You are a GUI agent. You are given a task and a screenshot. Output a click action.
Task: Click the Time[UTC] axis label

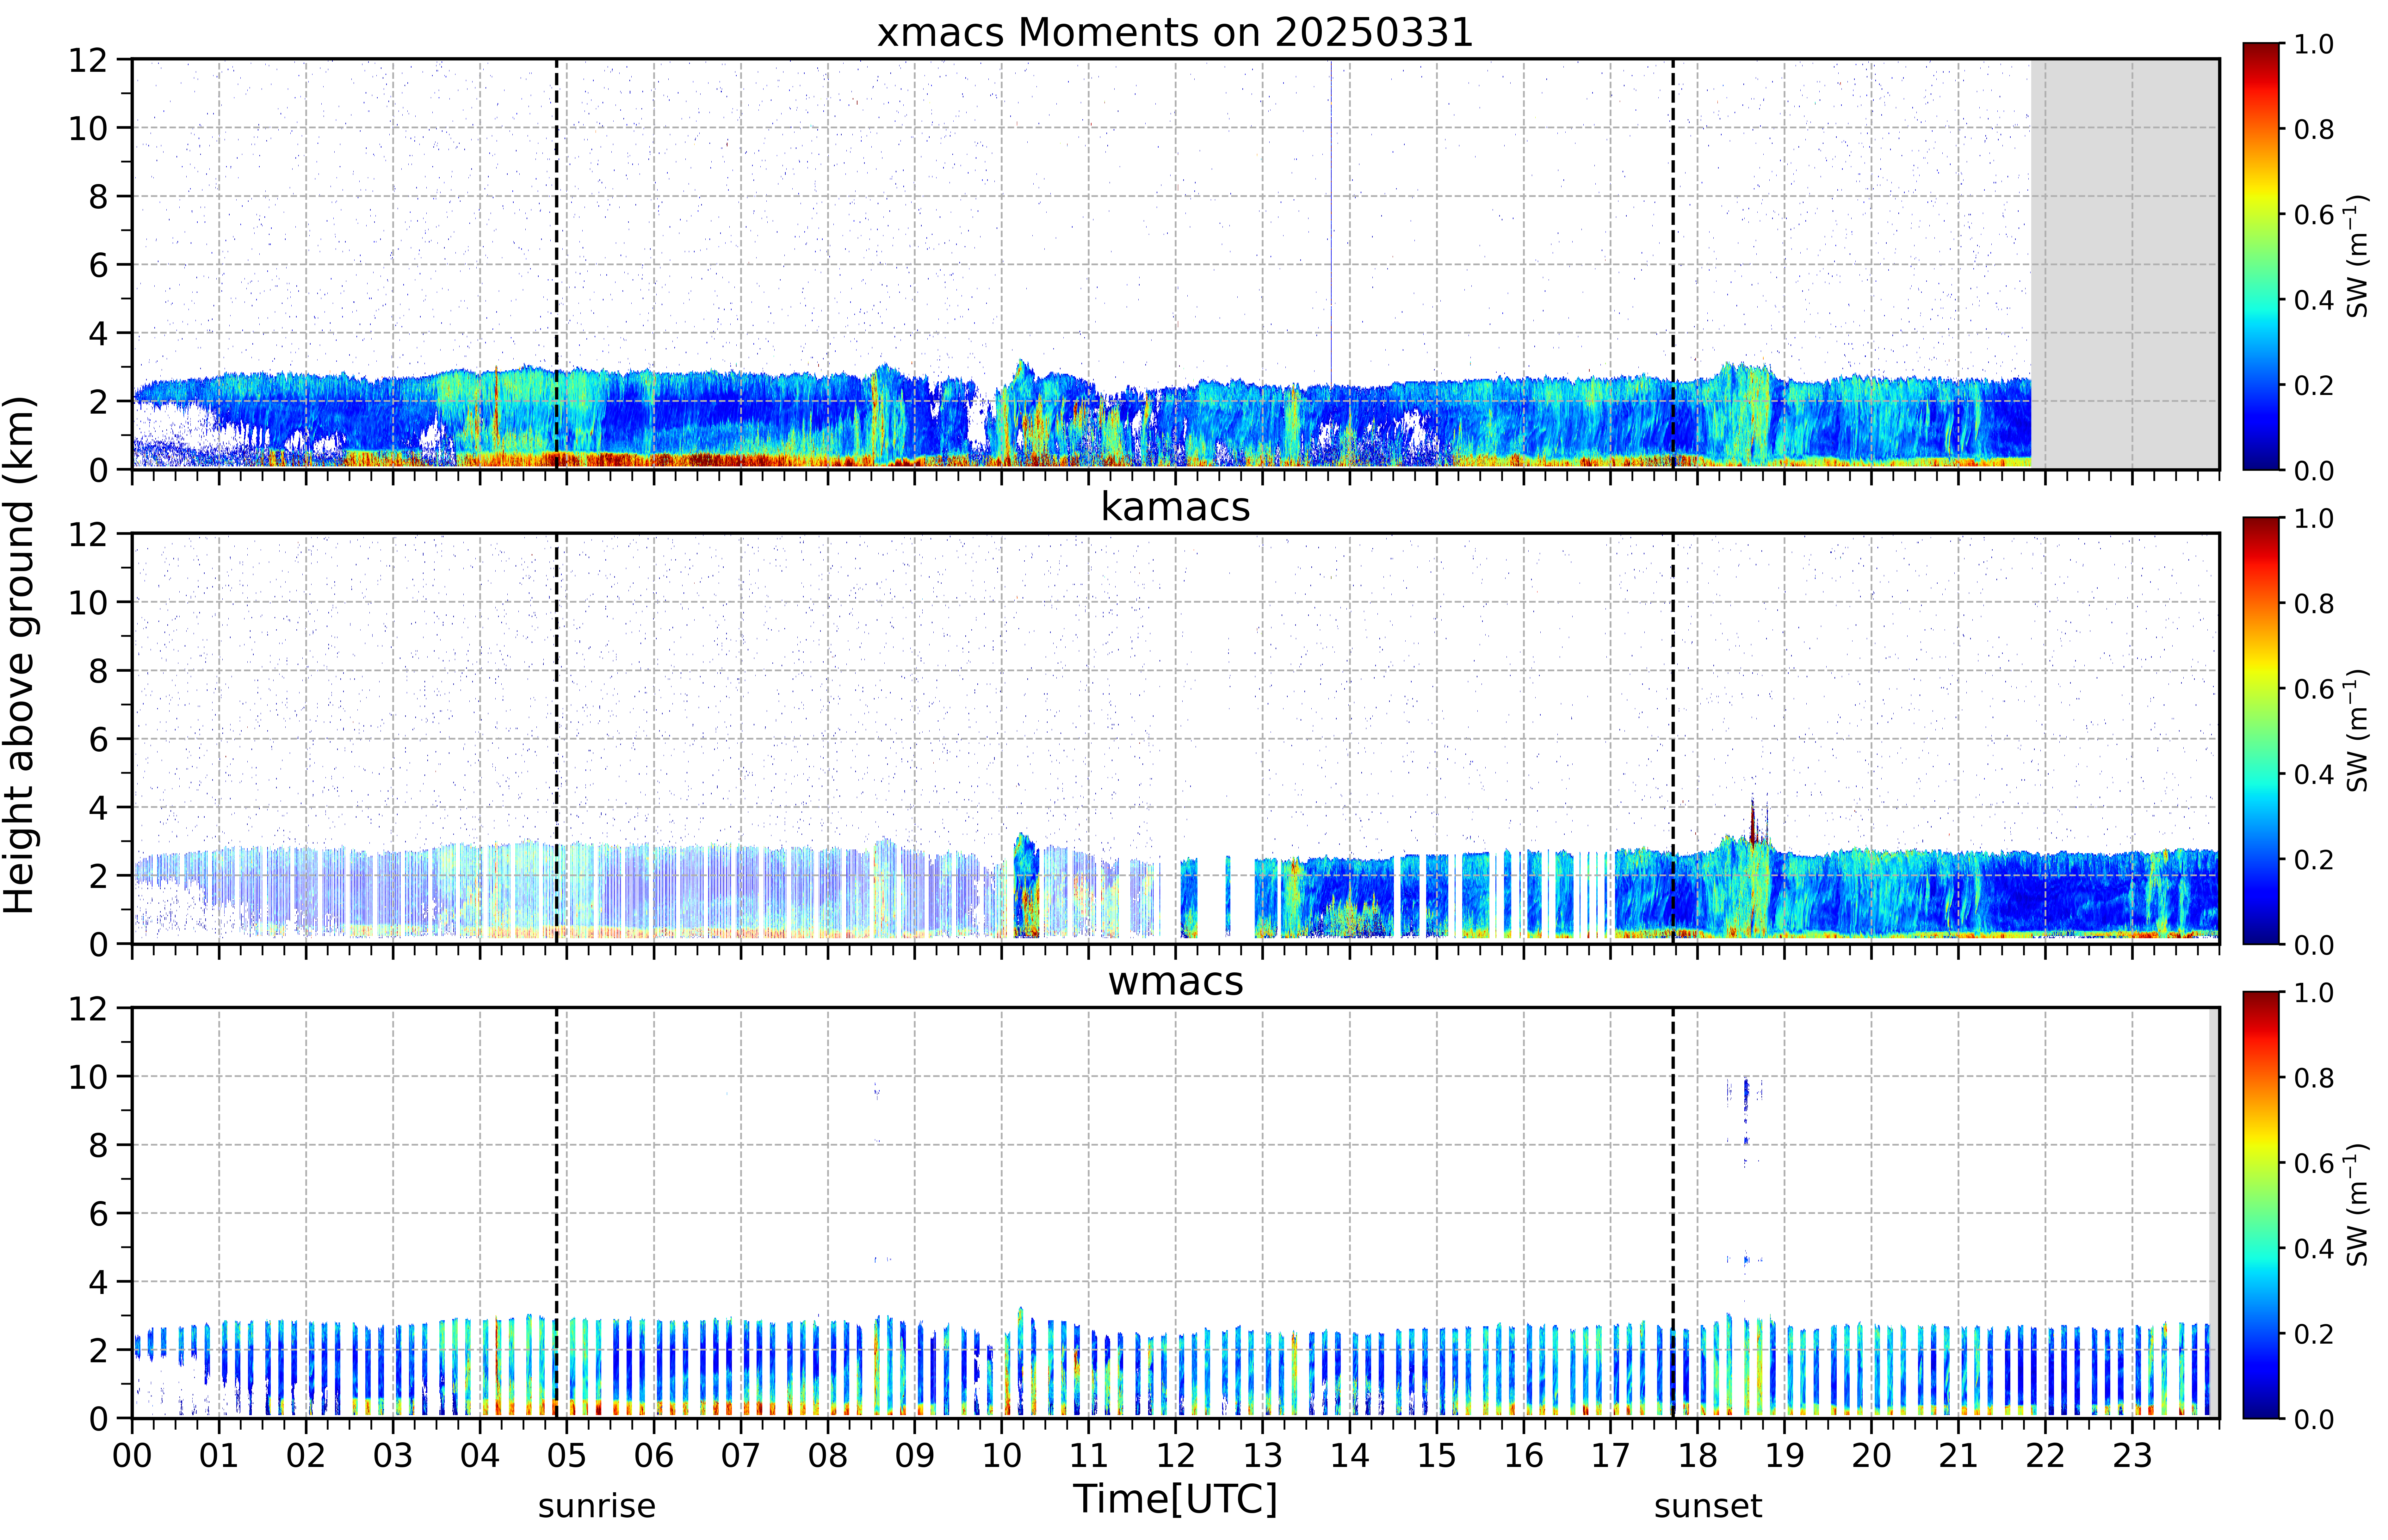pyautogui.click(x=1175, y=1499)
